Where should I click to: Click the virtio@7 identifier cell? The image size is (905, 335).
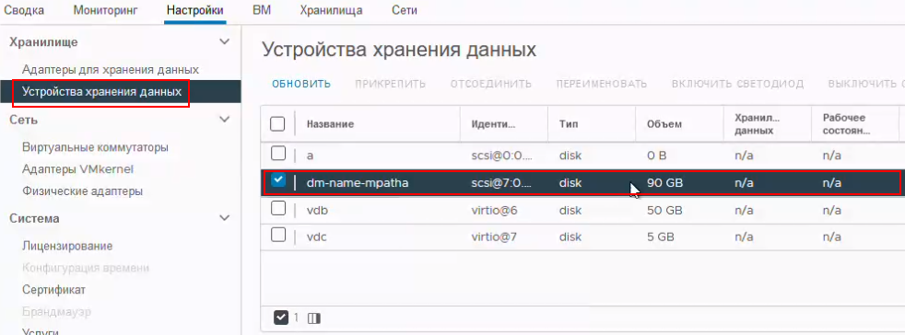(495, 237)
